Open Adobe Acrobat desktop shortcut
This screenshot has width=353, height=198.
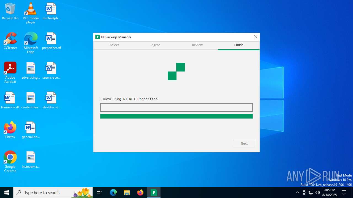(x=10, y=73)
